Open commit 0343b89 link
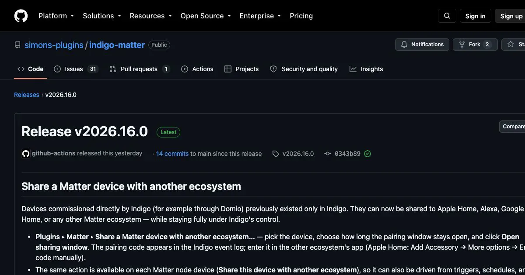This screenshot has width=525, height=275. tap(347, 154)
